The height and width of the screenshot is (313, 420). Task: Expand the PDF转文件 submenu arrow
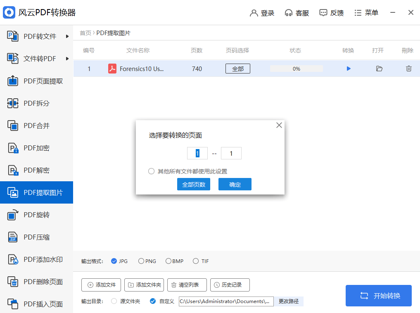pyautogui.click(x=67, y=36)
